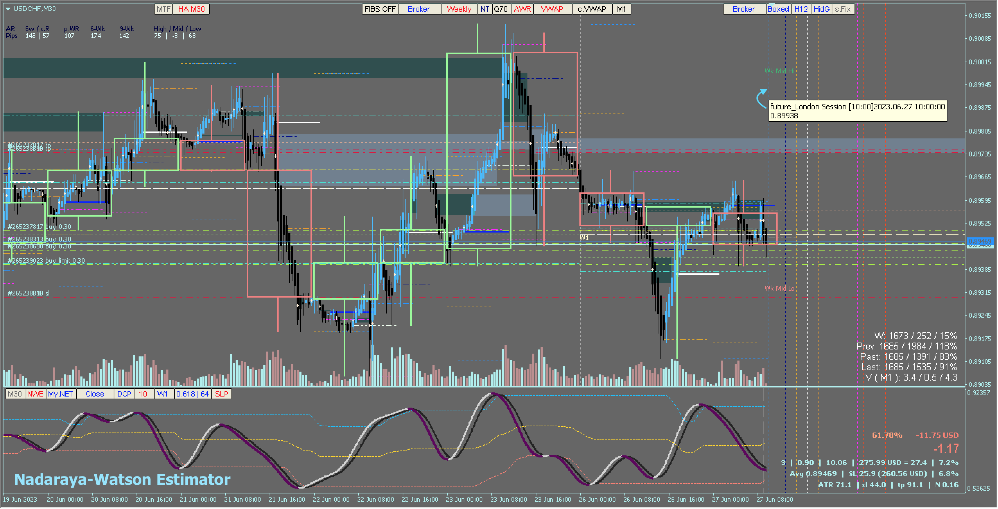Click the NT button
998x509 pixels.
[485, 9]
